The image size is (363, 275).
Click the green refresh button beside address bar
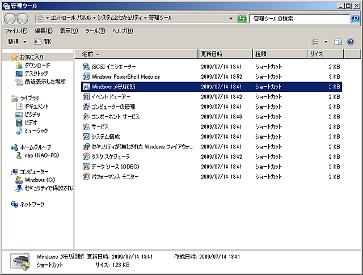(x=242, y=19)
